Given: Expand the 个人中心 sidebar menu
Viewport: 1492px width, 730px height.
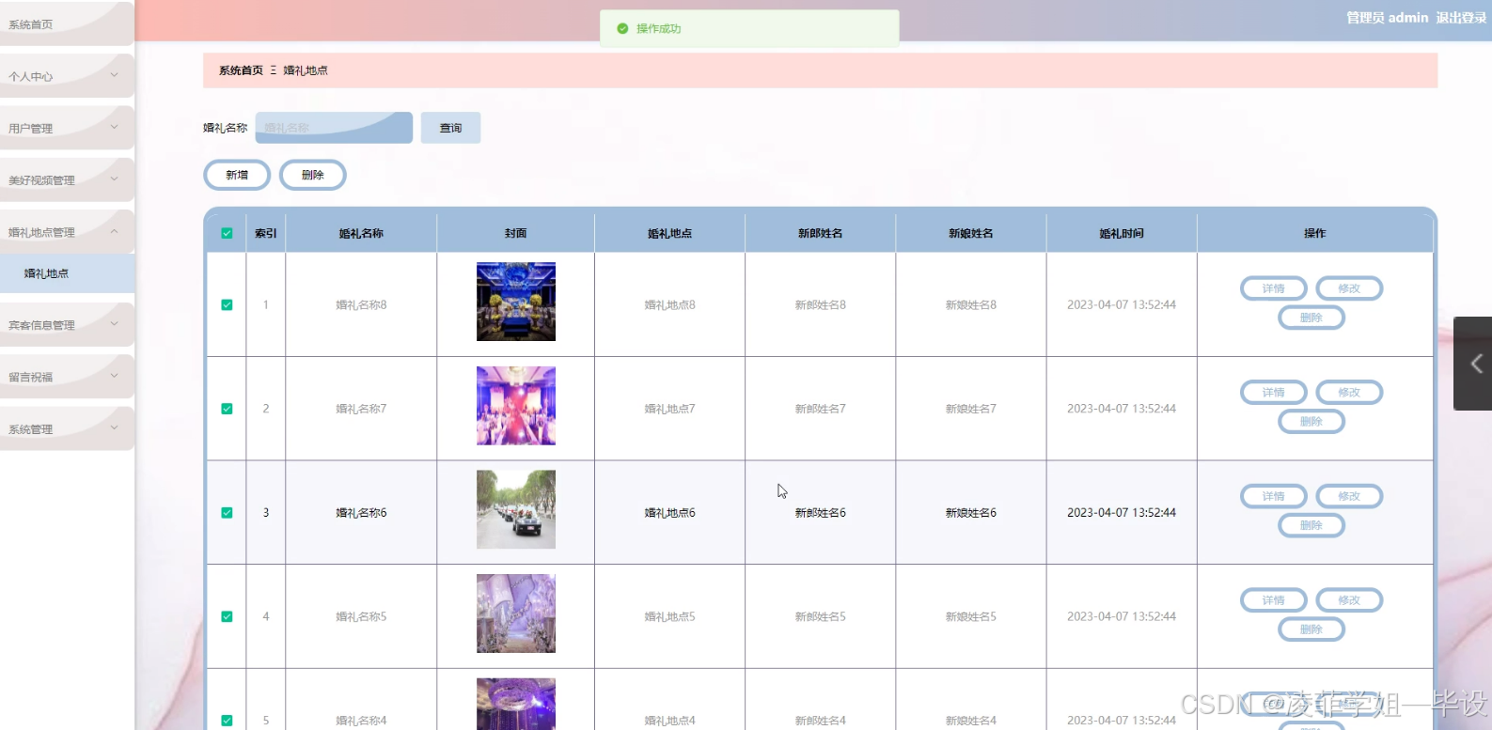Looking at the screenshot, I should [66, 76].
